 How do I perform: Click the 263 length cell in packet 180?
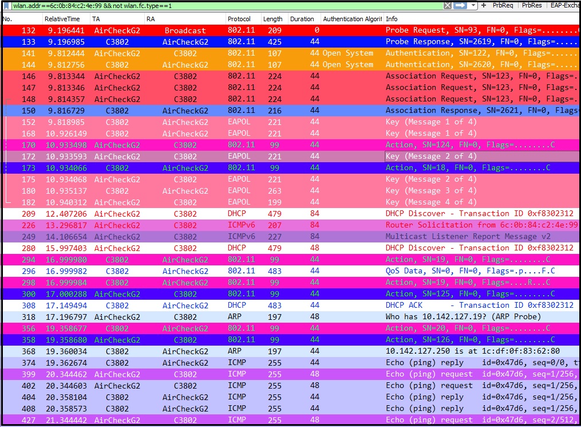pyautogui.click(x=275, y=191)
